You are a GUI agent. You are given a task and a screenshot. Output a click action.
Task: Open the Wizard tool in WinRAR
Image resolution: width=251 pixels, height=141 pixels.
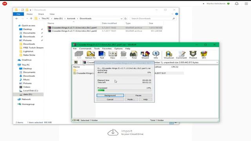point(145,55)
